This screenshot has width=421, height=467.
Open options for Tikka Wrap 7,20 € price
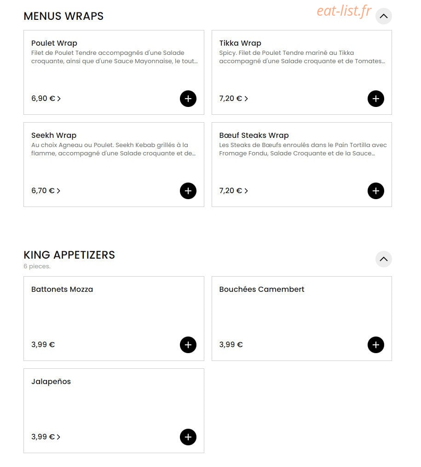(x=234, y=99)
